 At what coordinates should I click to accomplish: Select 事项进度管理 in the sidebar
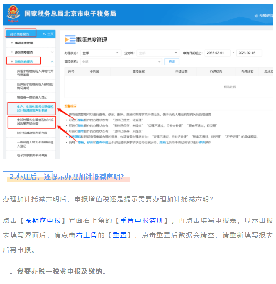[24, 43]
